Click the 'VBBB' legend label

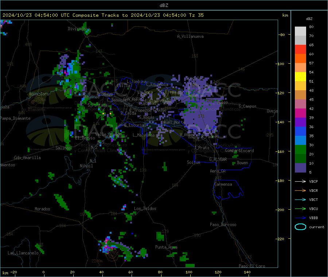(x=313, y=218)
